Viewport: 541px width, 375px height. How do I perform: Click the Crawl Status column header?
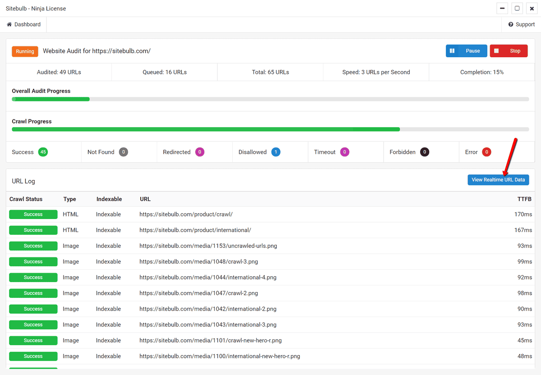tap(26, 199)
